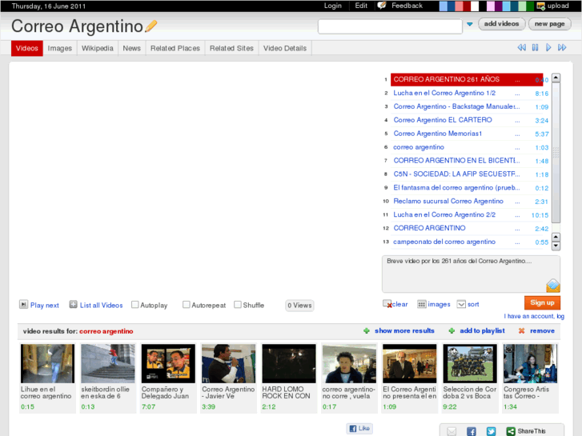This screenshot has height=436, width=582.
Task: Select the green color theme swatch
Action: [x=530, y=6]
